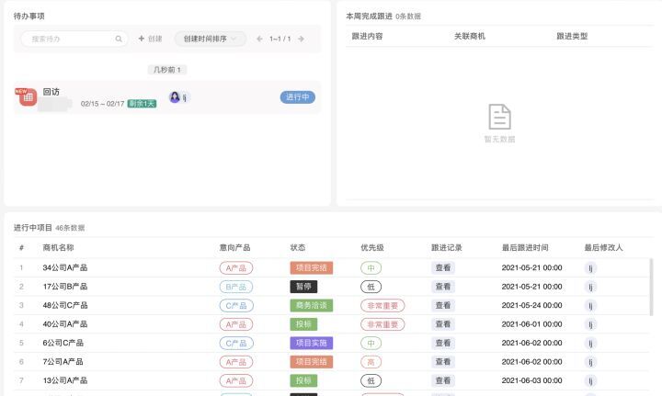Viewport: 662px width, 396px height.
Task: Click the lj modifier avatar in row 1
Action: pyautogui.click(x=591, y=268)
